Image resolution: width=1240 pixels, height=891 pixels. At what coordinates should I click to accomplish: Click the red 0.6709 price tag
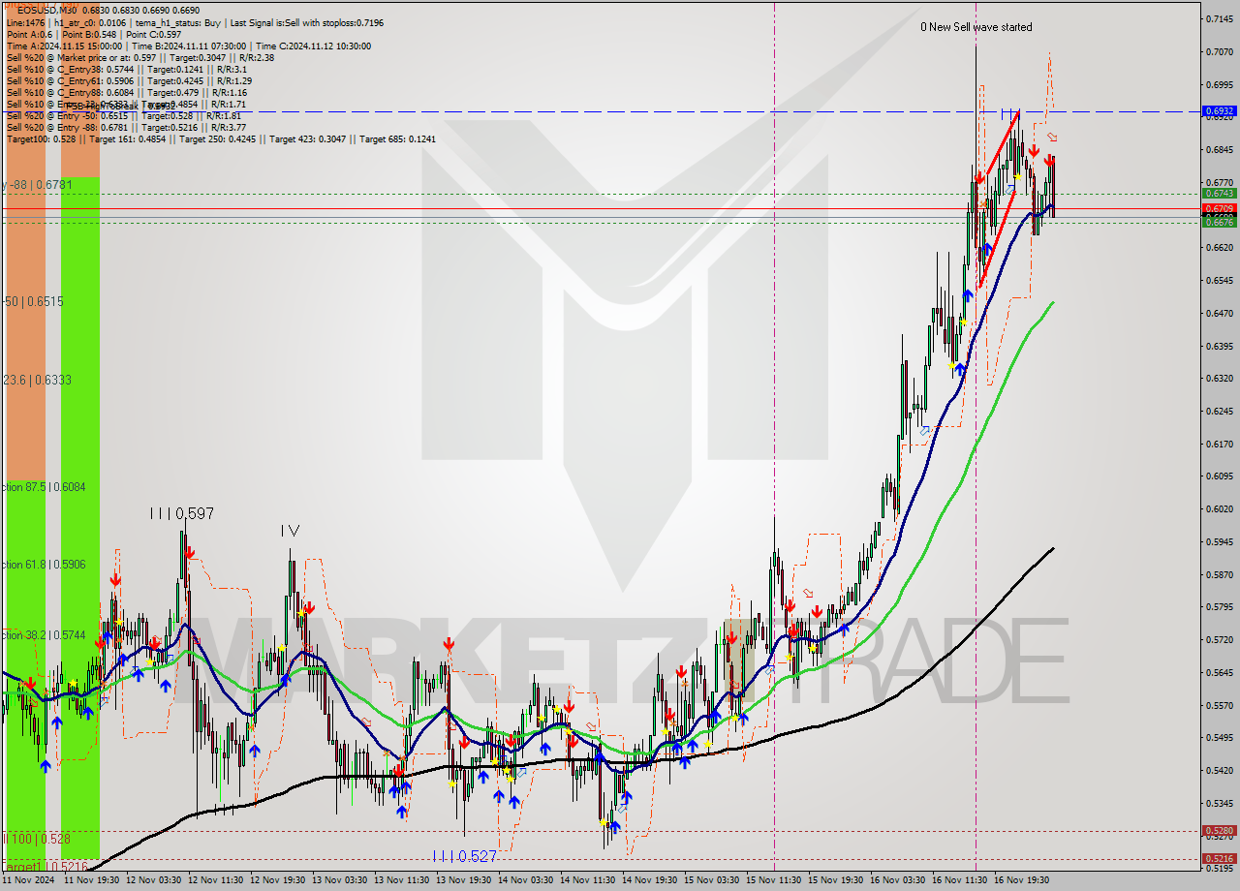(x=1219, y=208)
